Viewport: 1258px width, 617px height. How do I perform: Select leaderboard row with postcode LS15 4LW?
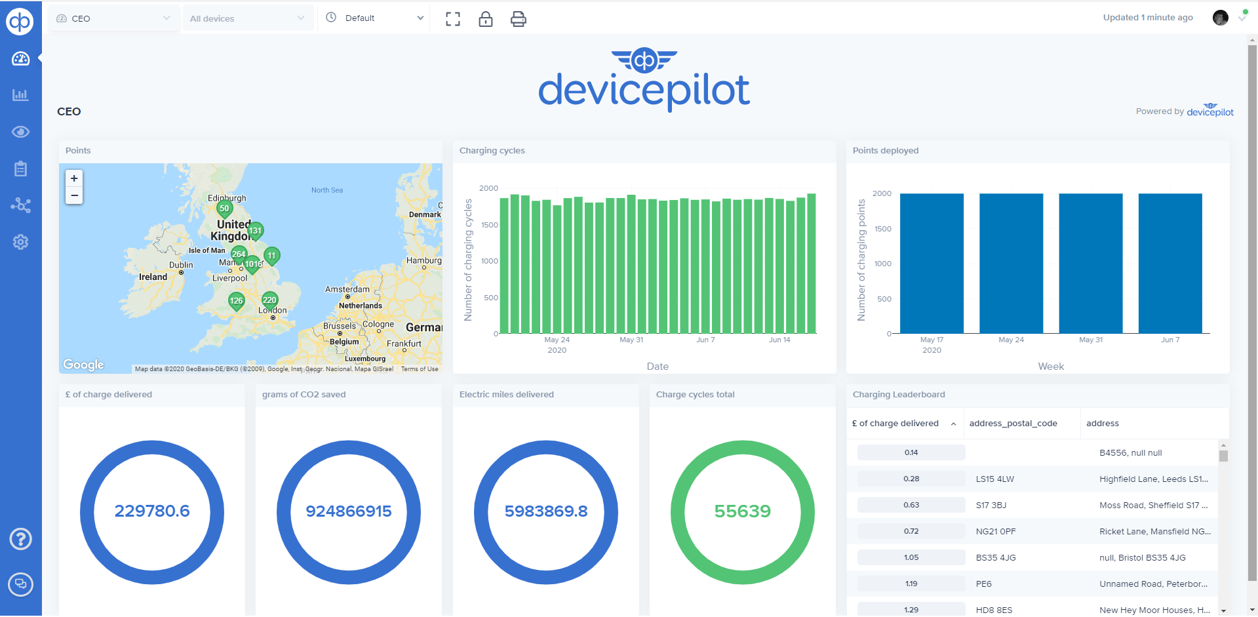(x=1032, y=479)
